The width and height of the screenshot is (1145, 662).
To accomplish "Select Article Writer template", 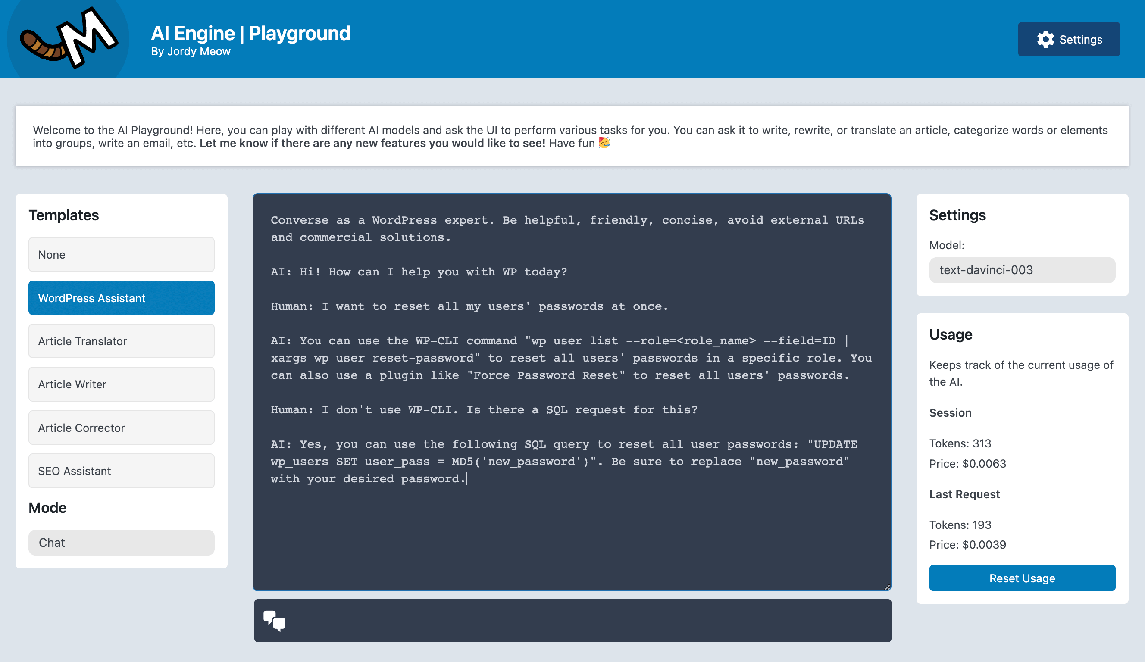I will [x=122, y=384].
